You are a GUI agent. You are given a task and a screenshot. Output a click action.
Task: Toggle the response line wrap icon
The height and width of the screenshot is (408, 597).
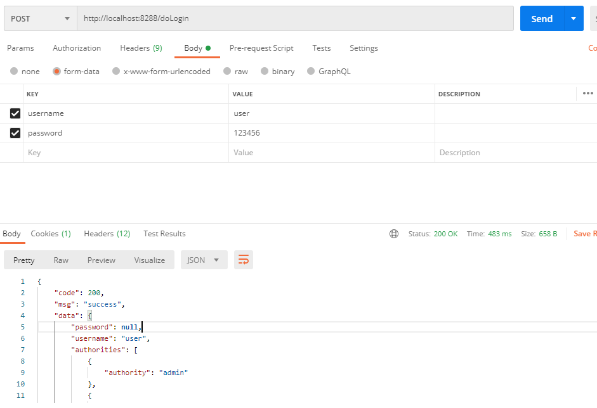point(244,260)
